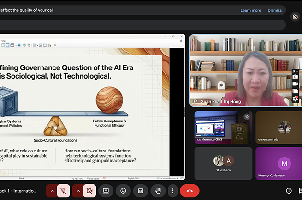The height and width of the screenshot is (200, 302).
Task: Click the screenshot camera icon on overlay toolbar
Action: [295, 77]
